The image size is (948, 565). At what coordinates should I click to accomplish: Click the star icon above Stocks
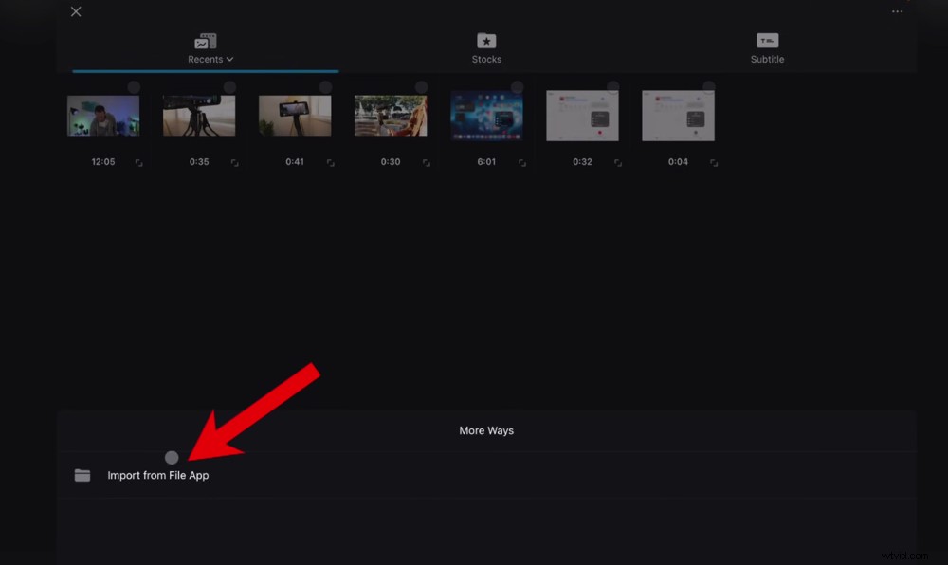(486, 41)
